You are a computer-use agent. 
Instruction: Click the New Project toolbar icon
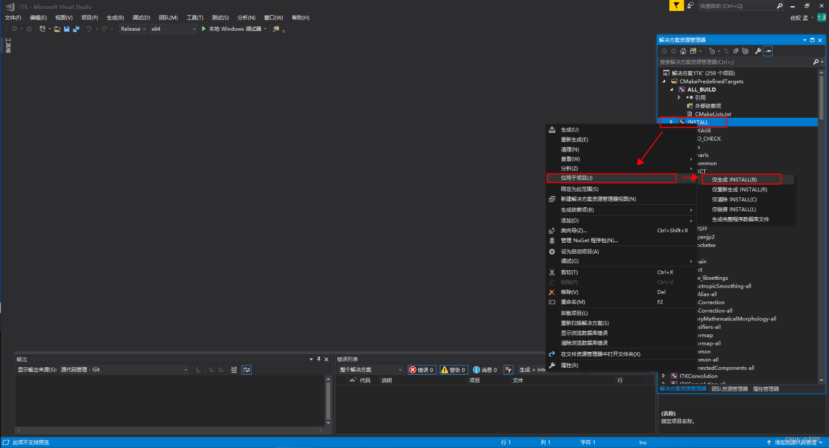point(42,29)
